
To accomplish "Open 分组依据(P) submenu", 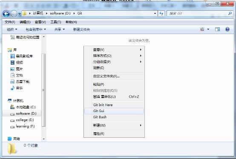I will pyautogui.click(x=114, y=62).
